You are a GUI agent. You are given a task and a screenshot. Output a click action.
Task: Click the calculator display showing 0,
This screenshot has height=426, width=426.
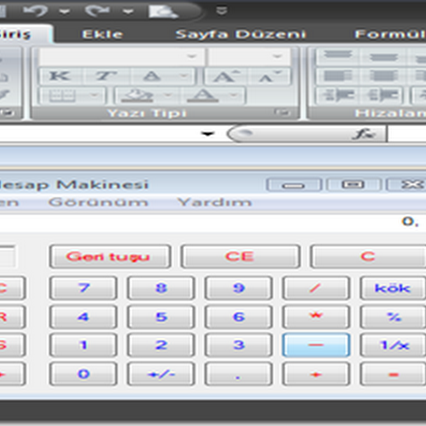(x=213, y=222)
